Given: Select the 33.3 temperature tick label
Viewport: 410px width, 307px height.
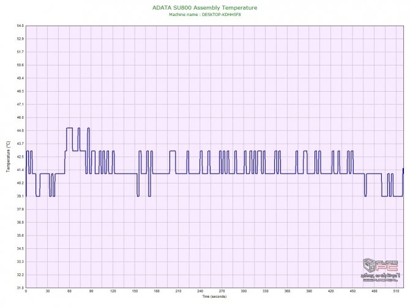Looking at the screenshot, I should coord(20,262).
